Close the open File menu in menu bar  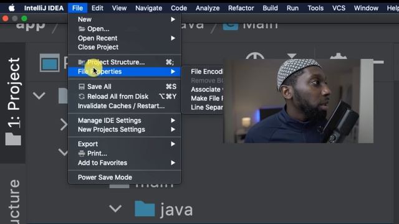tap(77, 8)
